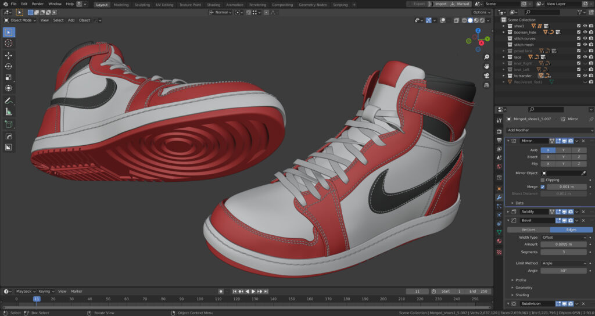Viewport: 595px width, 316px height.
Task: Open the Normal transform orientation dropdown
Action: click(220, 13)
